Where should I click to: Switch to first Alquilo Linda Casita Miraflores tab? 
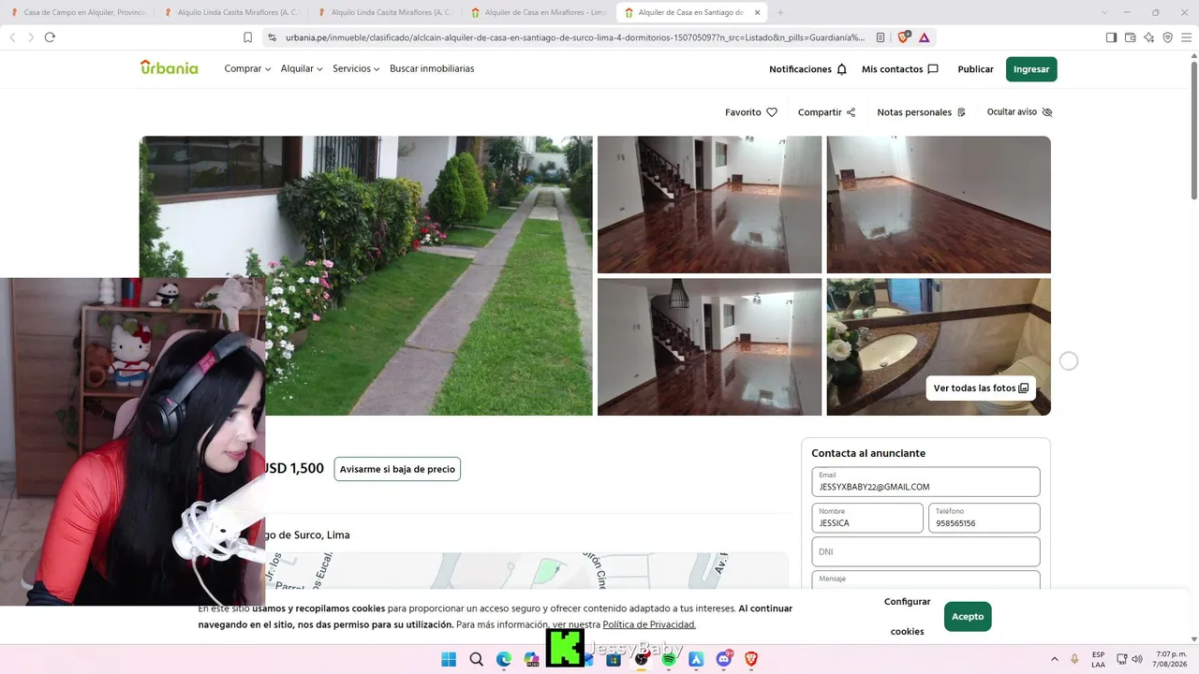231,12
